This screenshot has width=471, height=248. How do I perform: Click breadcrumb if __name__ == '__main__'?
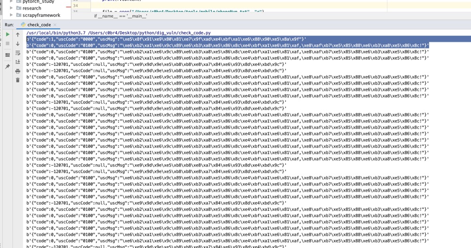point(121,16)
